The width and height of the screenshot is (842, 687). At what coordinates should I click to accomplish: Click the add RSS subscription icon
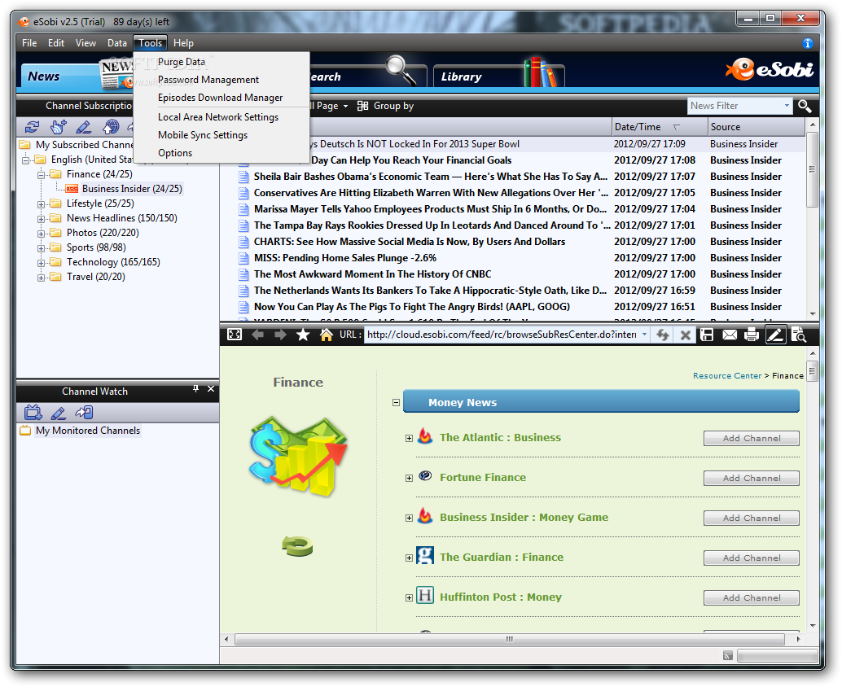[58, 127]
